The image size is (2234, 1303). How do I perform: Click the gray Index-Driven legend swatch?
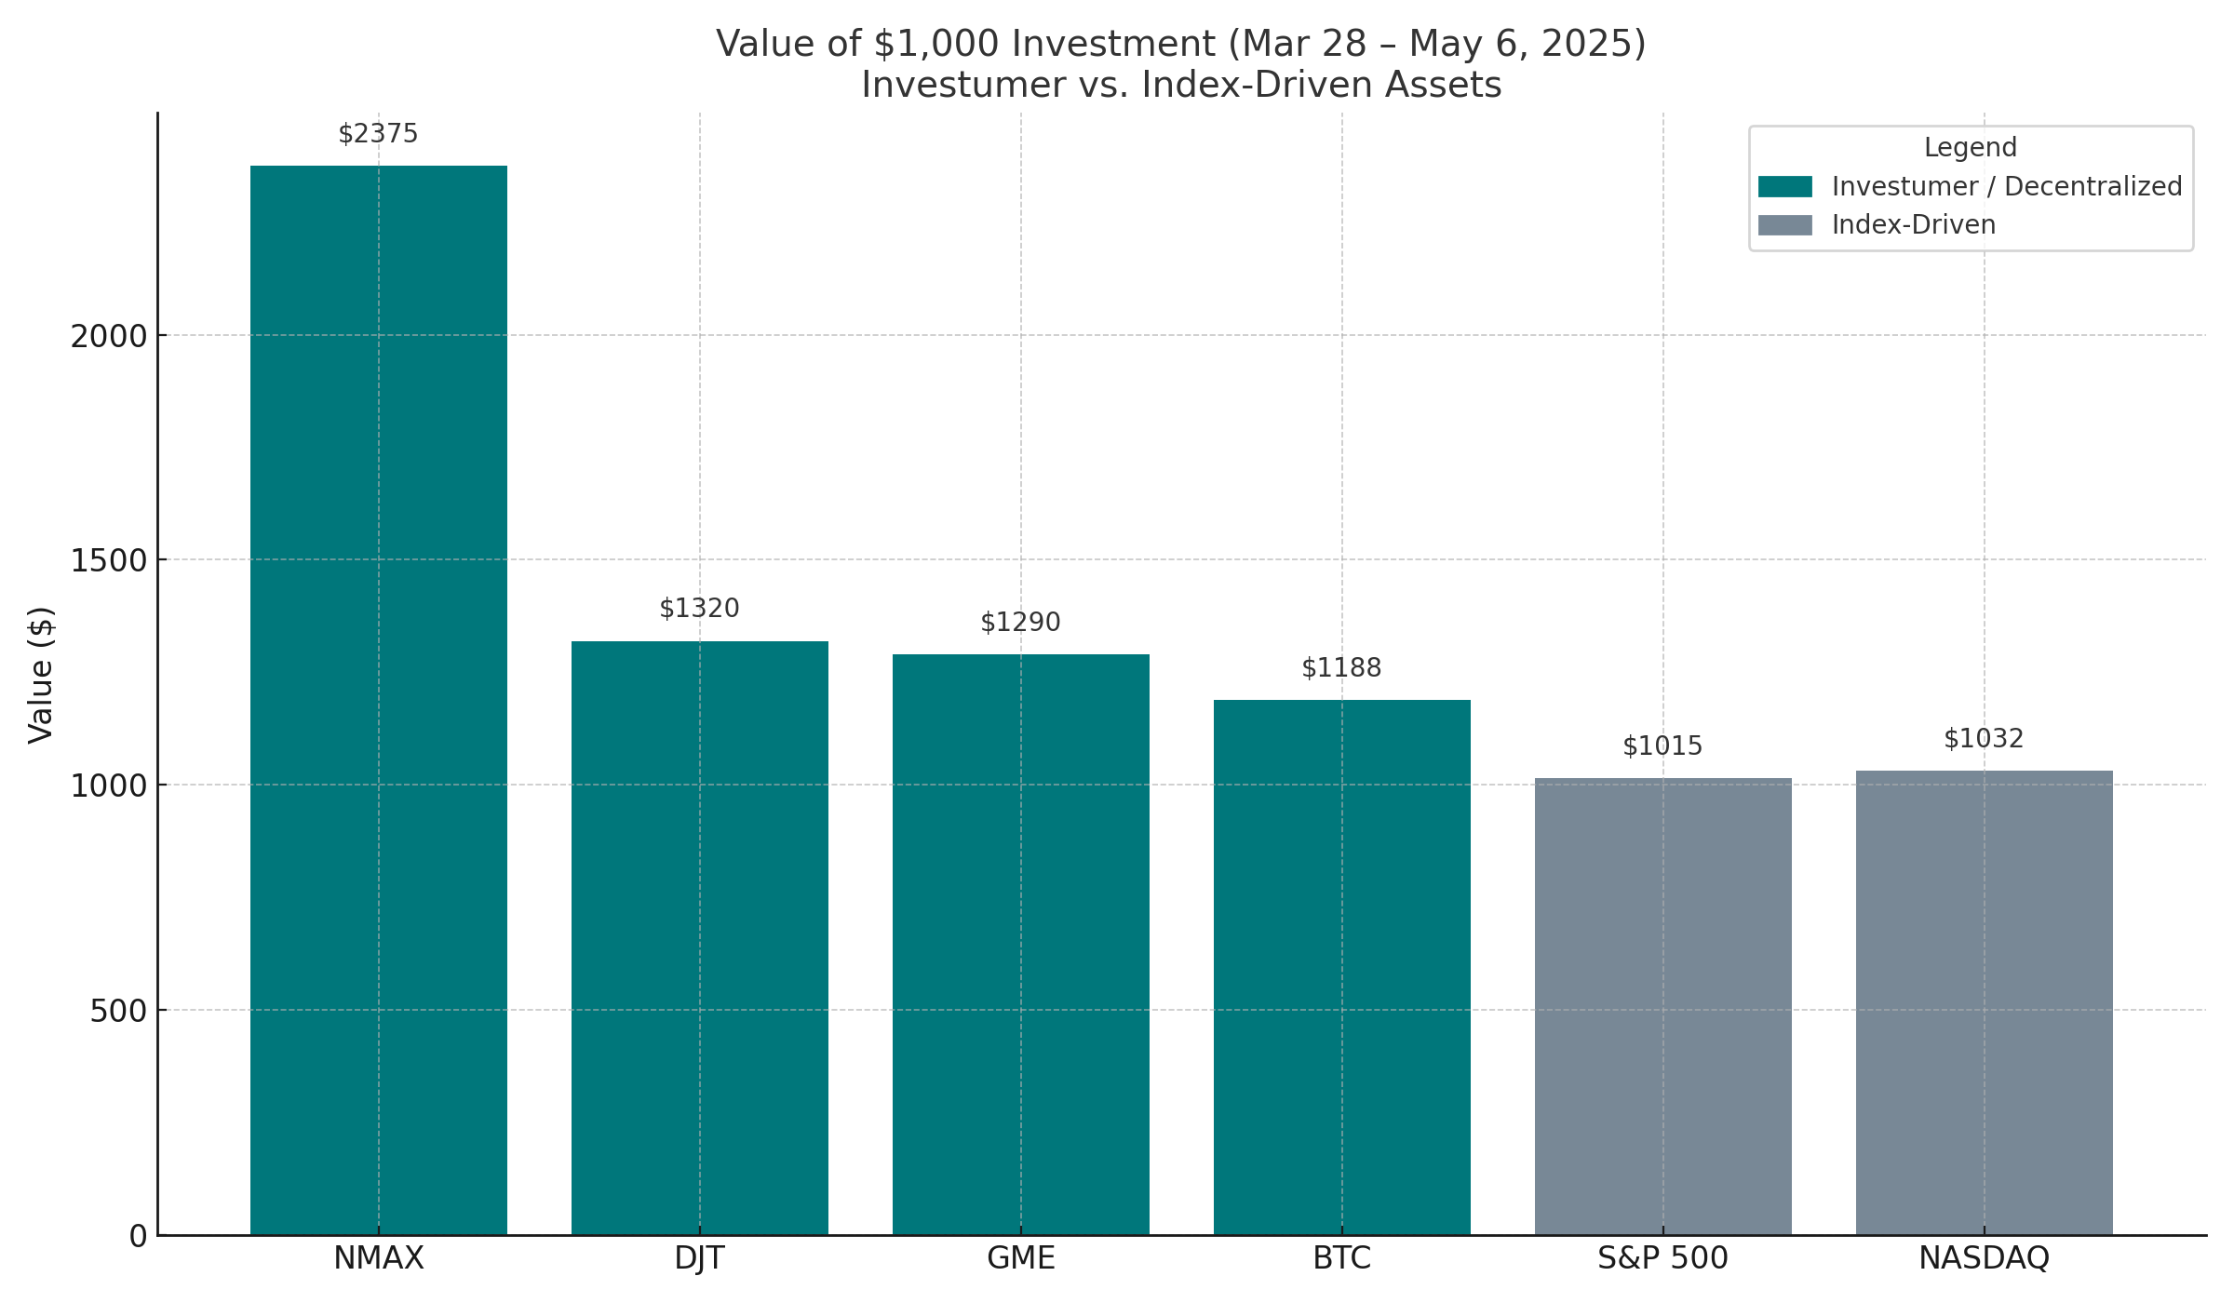click(1784, 225)
